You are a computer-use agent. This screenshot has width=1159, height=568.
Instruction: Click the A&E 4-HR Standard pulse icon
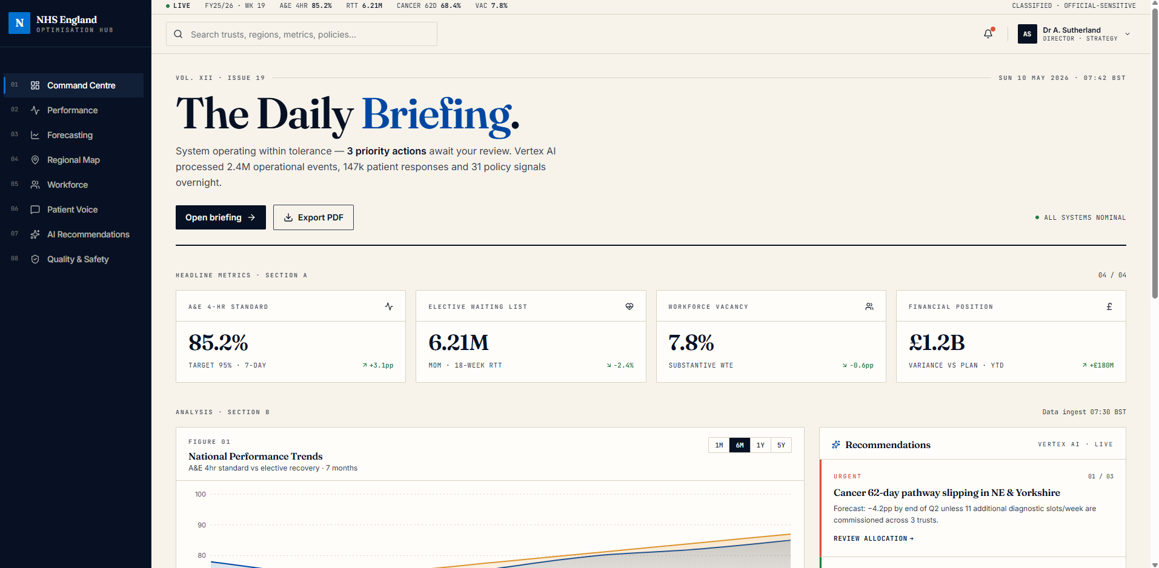click(x=389, y=306)
